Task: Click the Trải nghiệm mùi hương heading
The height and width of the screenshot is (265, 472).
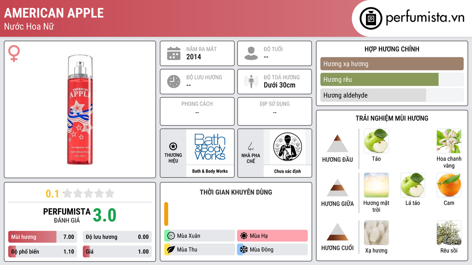Action: coord(392,118)
